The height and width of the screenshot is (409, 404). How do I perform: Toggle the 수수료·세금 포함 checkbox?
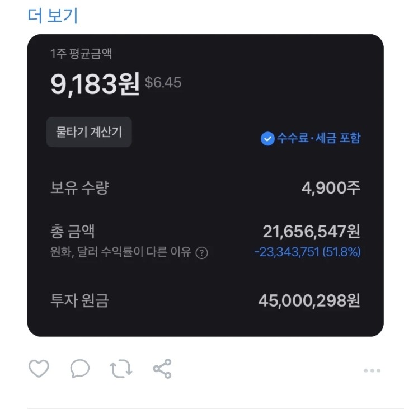coord(267,138)
